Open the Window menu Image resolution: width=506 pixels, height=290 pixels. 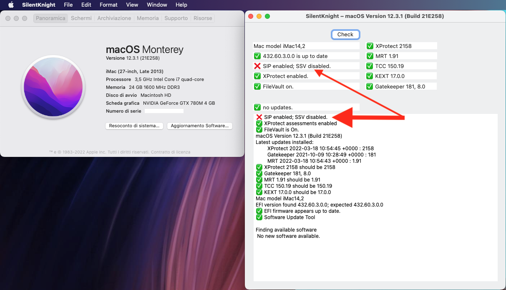pos(157,5)
